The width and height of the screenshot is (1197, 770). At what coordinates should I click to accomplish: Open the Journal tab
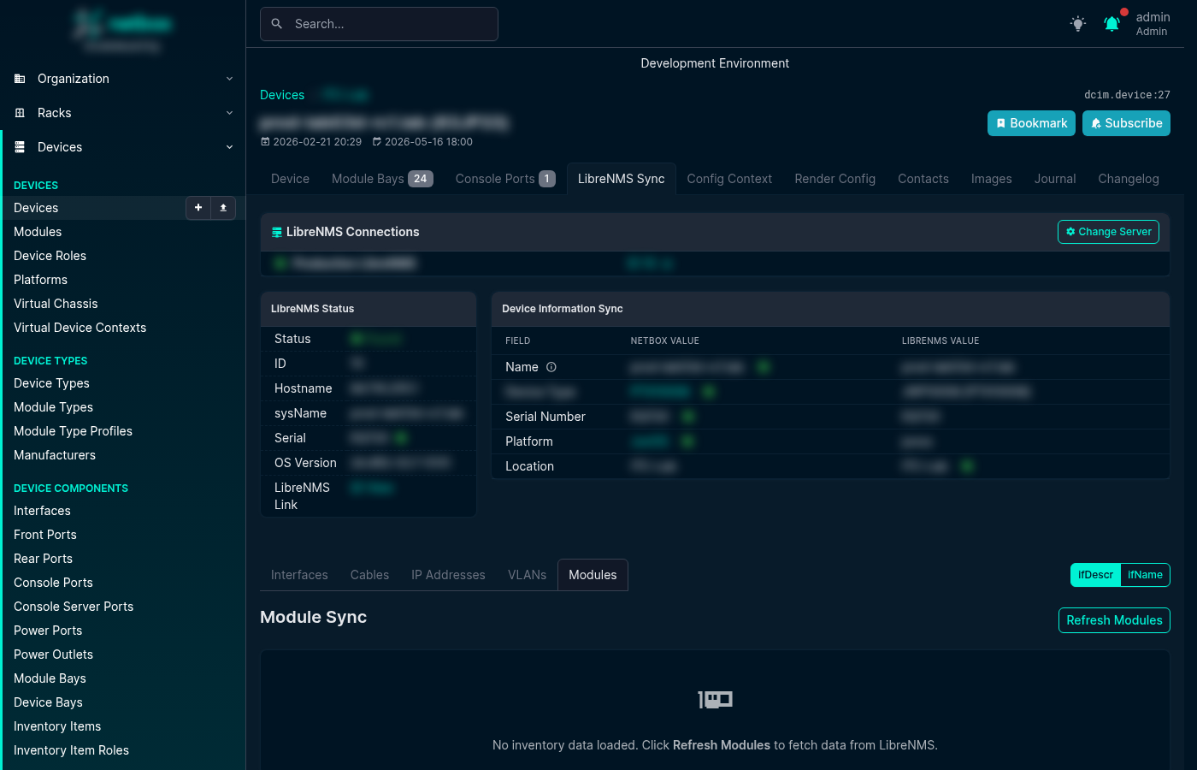(x=1055, y=179)
